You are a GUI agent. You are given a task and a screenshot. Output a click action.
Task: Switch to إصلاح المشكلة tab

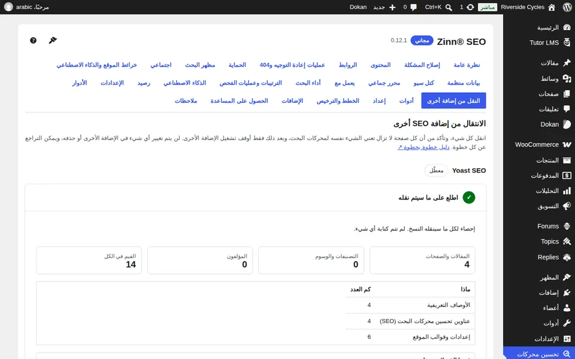(422, 65)
